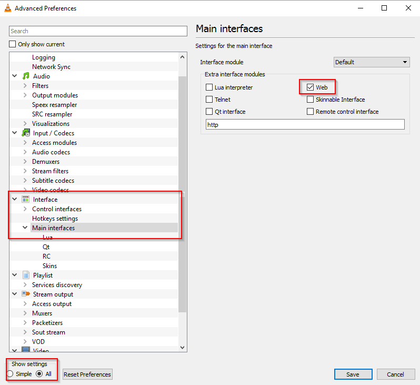This screenshot has height=385, width=420.
Task: Click the Video category film icon
Action: click(x=26, y=349)
